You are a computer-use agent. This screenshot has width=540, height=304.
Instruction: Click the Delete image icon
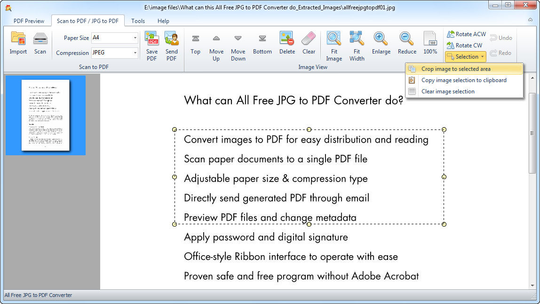coord(287,38)
